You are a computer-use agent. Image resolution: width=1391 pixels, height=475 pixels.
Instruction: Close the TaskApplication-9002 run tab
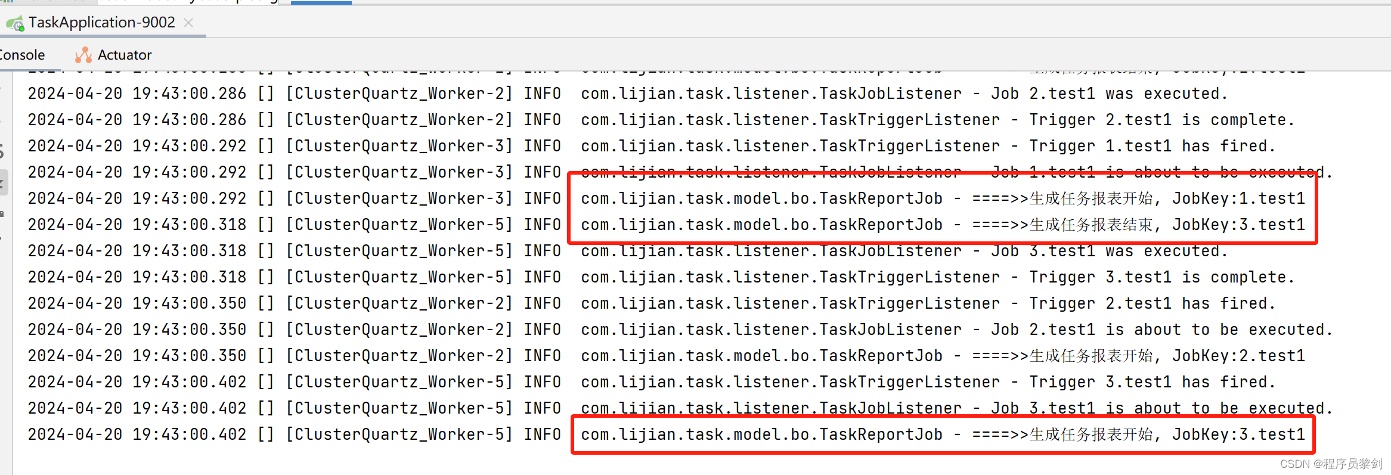[188, 23]
